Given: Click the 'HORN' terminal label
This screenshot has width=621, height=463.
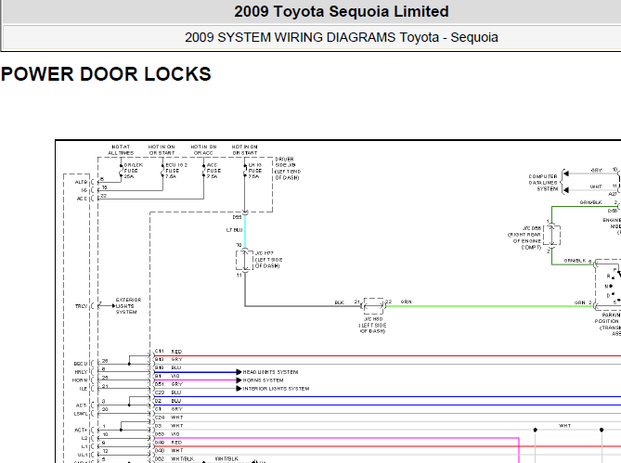Looking at the screenshot, I should 80,380.
